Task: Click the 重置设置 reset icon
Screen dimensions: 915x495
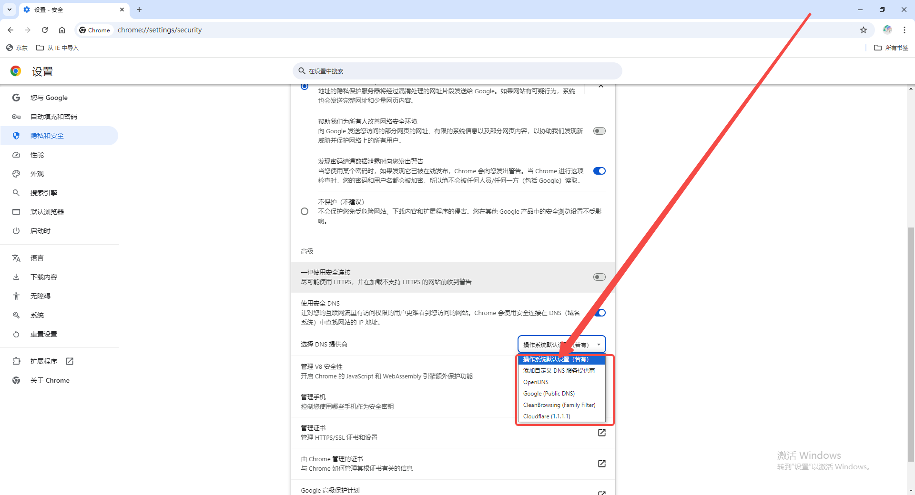Action: pyautogui.click(x=16, y=334)
